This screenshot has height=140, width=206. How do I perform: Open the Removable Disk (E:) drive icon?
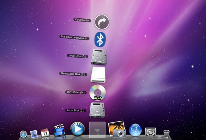click(98, 75)
